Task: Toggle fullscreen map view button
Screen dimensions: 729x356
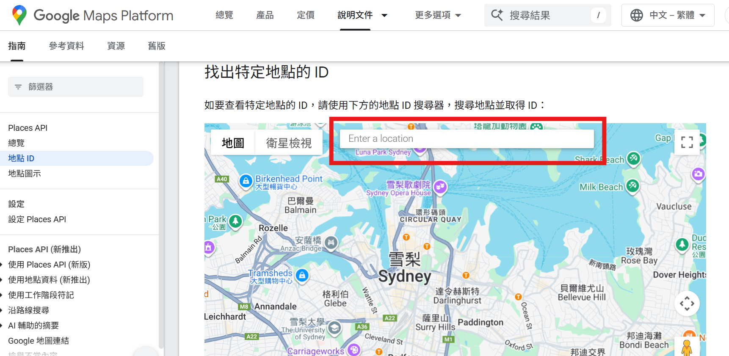Action: pos(687,142)
